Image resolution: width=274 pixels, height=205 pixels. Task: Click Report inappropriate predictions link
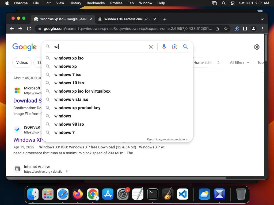[167, 139]
